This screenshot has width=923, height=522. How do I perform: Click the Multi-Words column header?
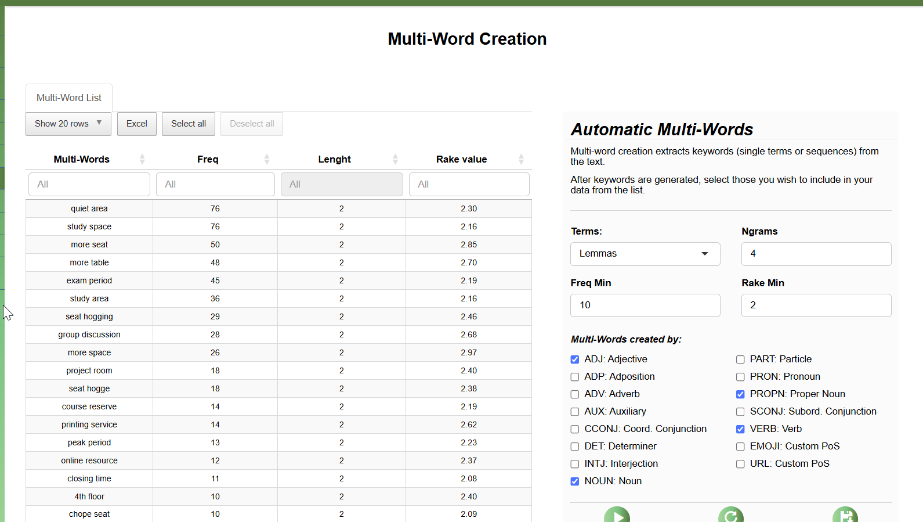pos(82,159)
